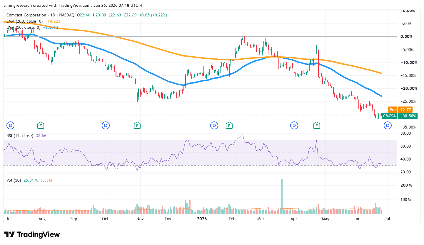The width and height of the screenshot is (424, 245).
Task: Click the volume average value 33.3 M
Action: tap(46, 180)
